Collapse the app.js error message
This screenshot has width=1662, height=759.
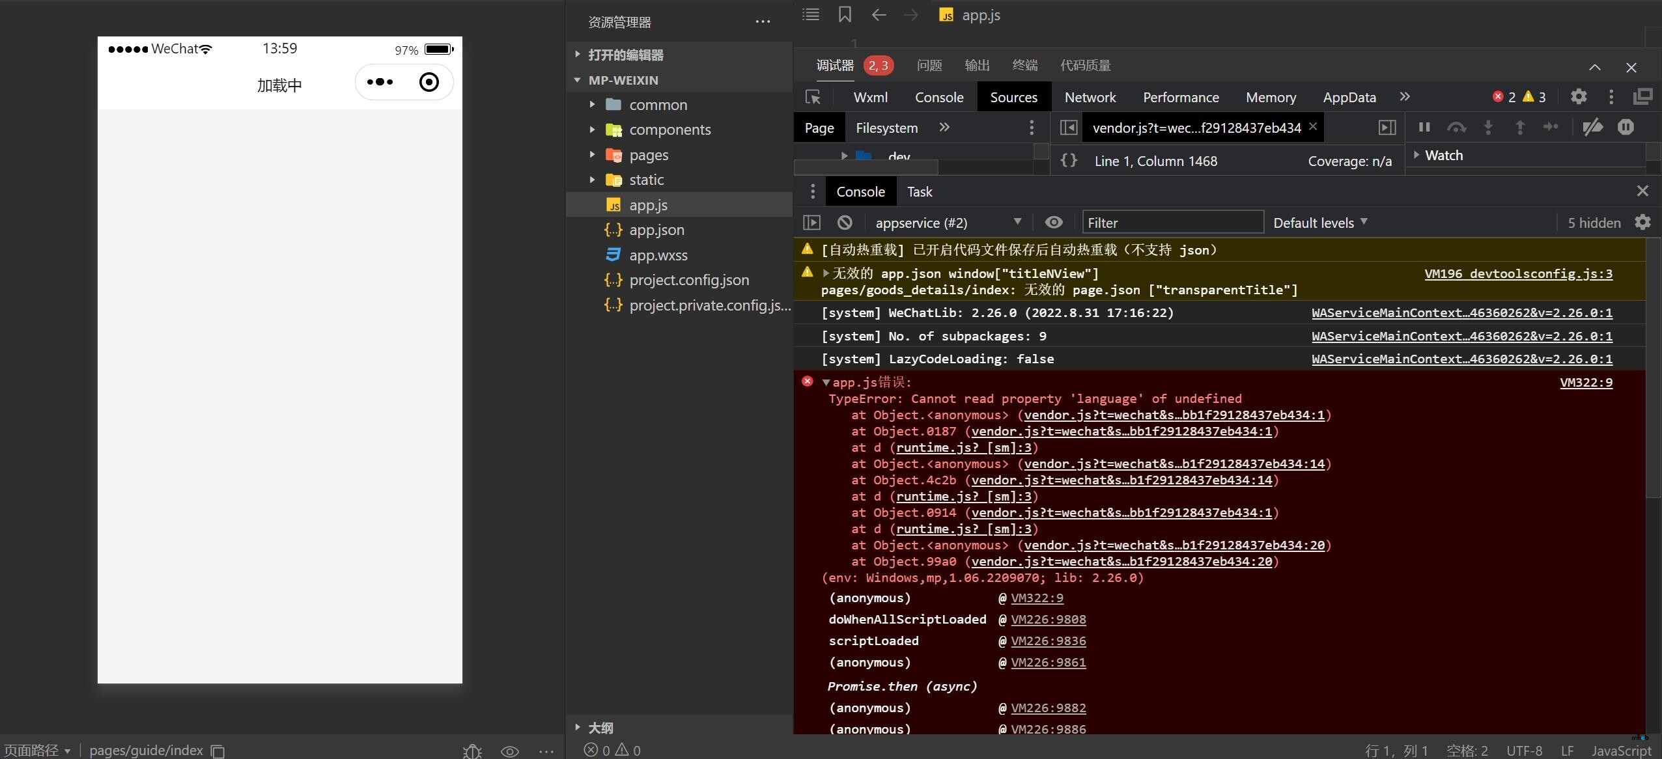(826, 382)
